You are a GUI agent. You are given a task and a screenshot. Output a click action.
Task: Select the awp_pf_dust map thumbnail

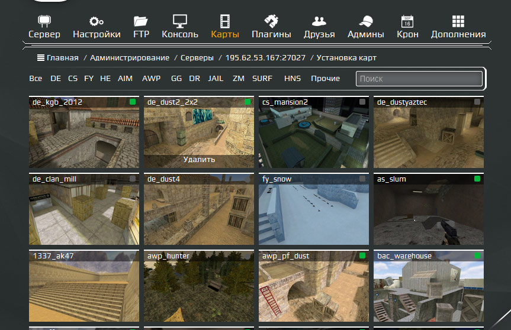314,286
